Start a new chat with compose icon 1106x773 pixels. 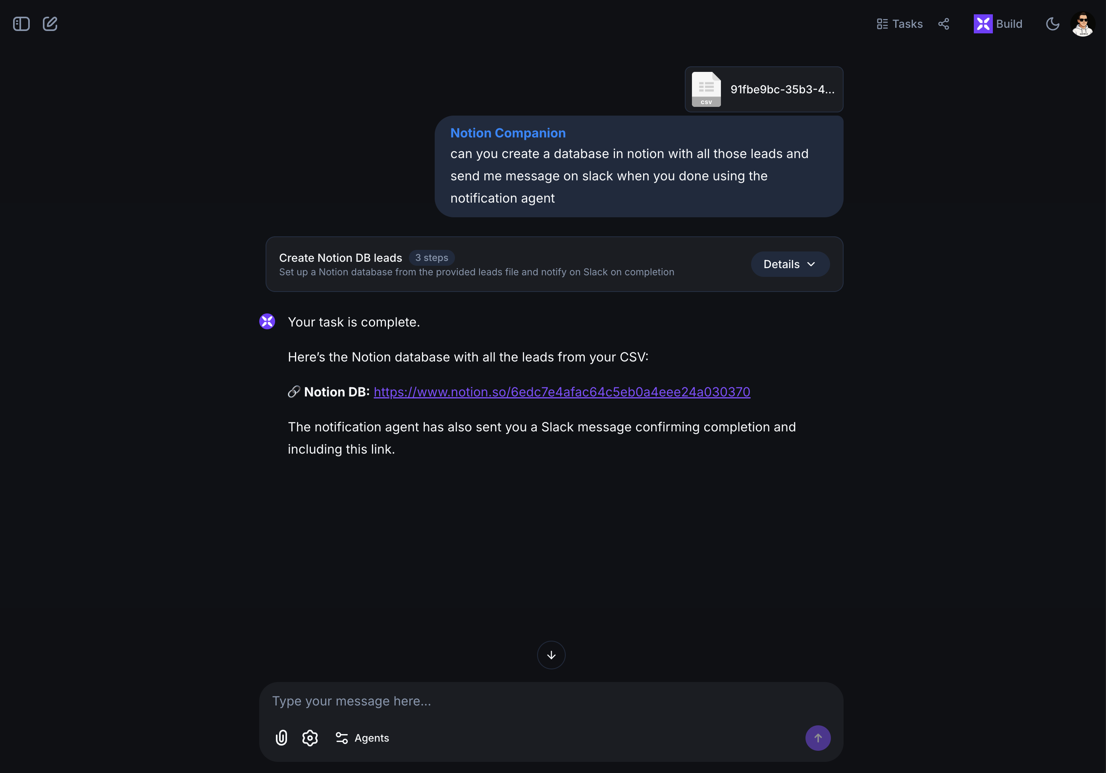tap(50, 23)
